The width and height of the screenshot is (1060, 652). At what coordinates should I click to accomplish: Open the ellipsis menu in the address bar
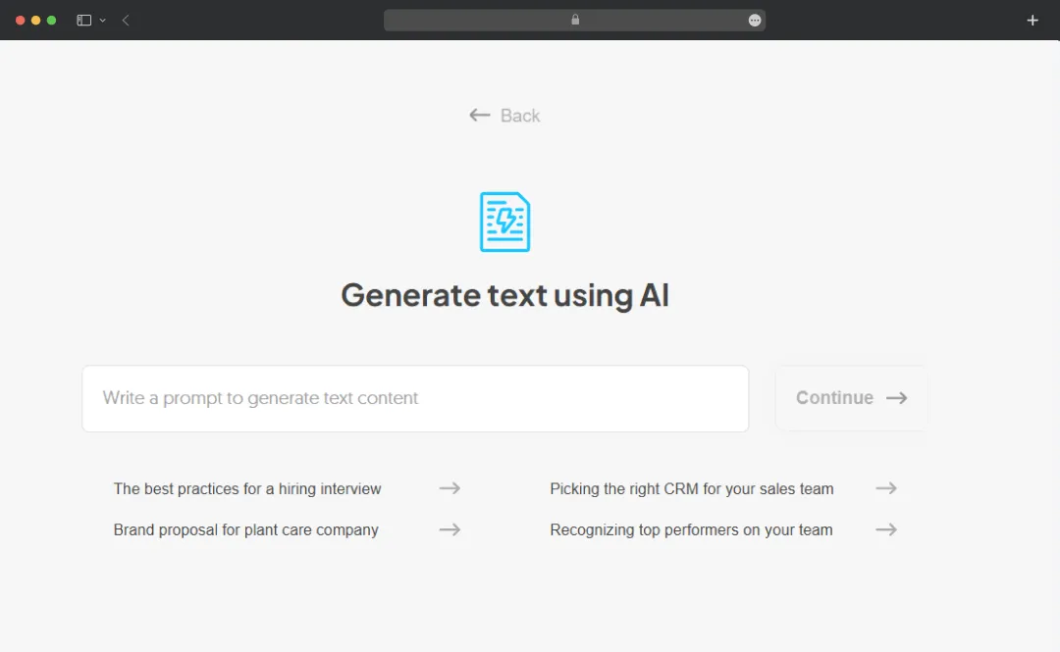click(x=754, y=20)
